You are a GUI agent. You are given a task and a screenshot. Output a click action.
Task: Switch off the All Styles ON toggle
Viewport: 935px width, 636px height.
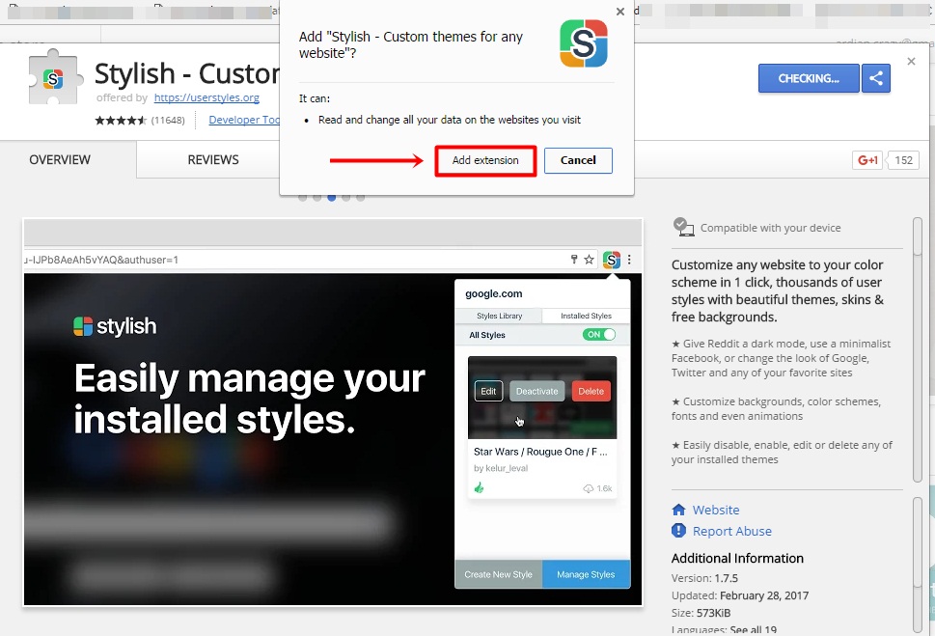click(599, 335)
